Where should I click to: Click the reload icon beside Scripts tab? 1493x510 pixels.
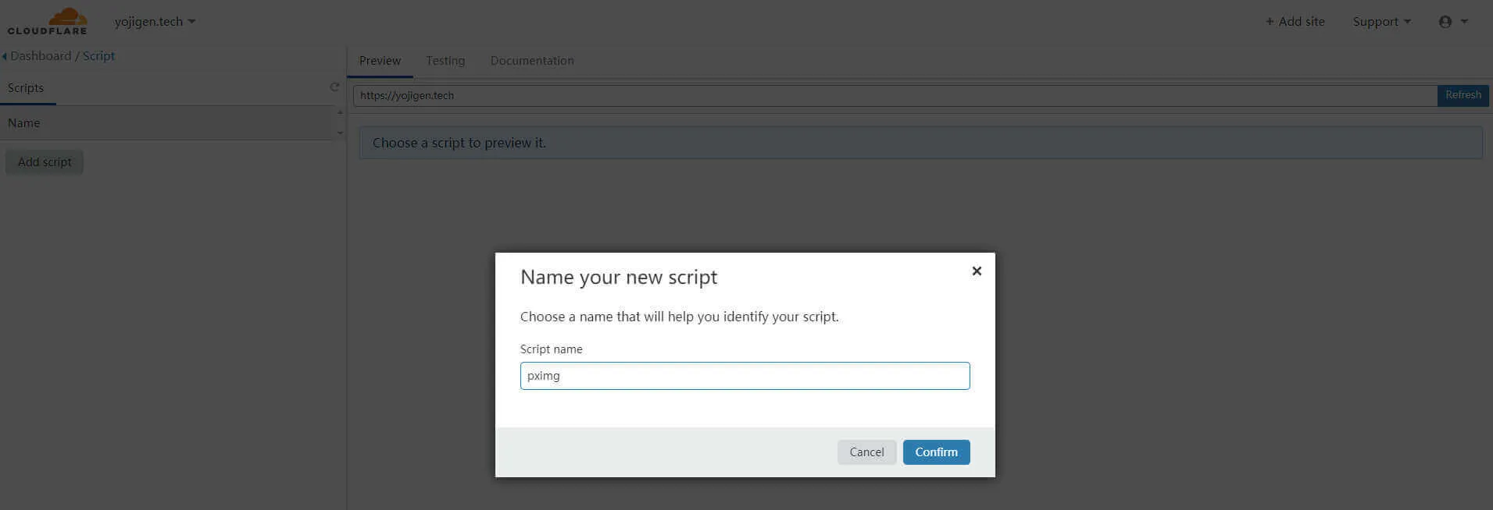tap(334, 87)
